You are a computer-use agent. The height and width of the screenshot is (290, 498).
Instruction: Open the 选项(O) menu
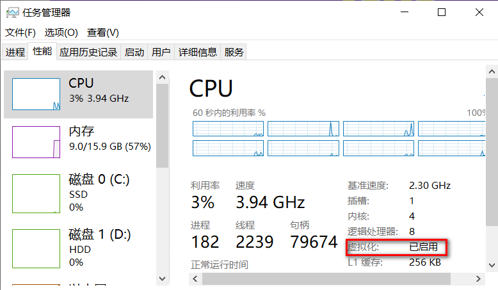tap(61, 33)
